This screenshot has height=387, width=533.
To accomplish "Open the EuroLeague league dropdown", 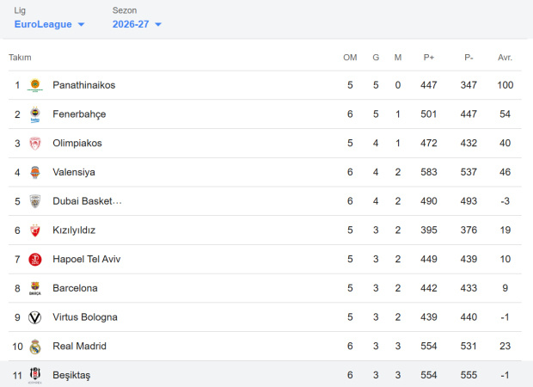I will (49, 24).
